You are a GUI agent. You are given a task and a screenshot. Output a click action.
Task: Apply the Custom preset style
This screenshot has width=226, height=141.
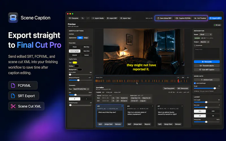(x=86, y=55)
